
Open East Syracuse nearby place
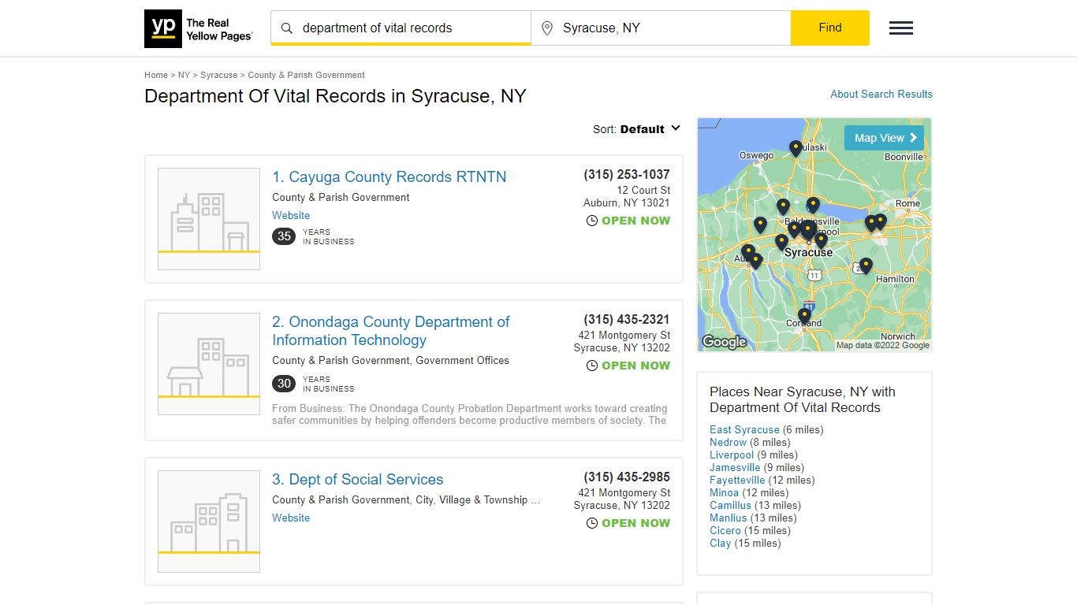pos(744,429)
